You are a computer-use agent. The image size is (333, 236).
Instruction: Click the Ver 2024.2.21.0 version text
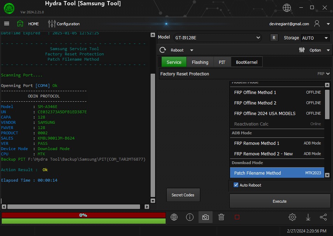32,12
